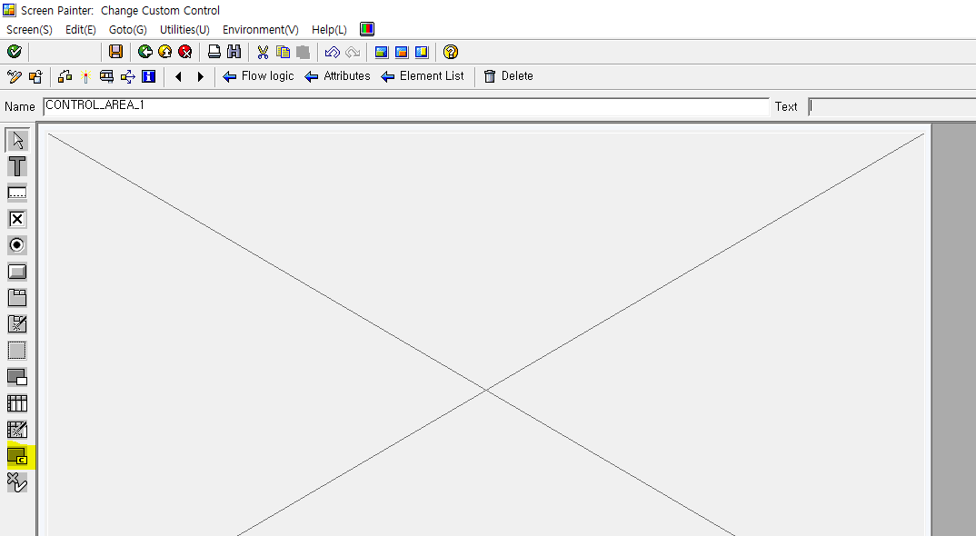Open the Edit(E) menu
976x536 pixels.
[x=80, y=29]
